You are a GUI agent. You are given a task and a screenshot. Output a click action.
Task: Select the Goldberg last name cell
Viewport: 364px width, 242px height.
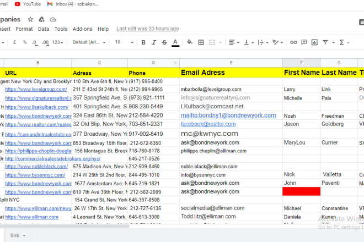[339, 124]
